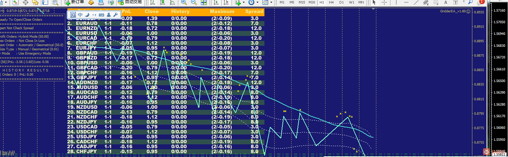Select the M5 timeframe
Screen dimensions: 508x157
pos(292,2)
